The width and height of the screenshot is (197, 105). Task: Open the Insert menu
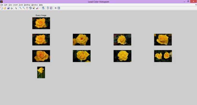click(x=16, y=5)
